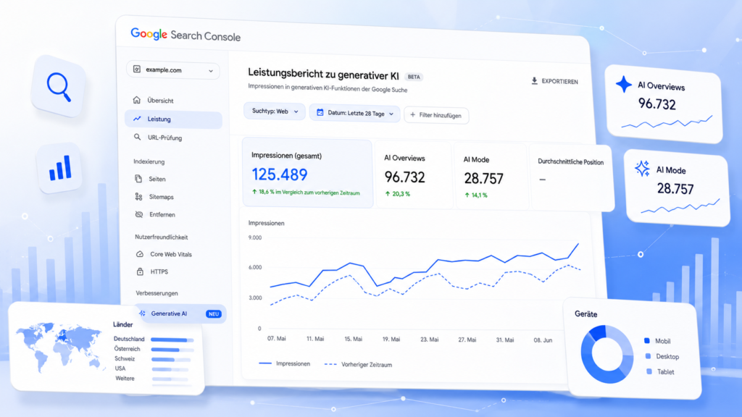Click the Tablet color swatch in Geräte legend
742x417 pixels.
point(649,371)
